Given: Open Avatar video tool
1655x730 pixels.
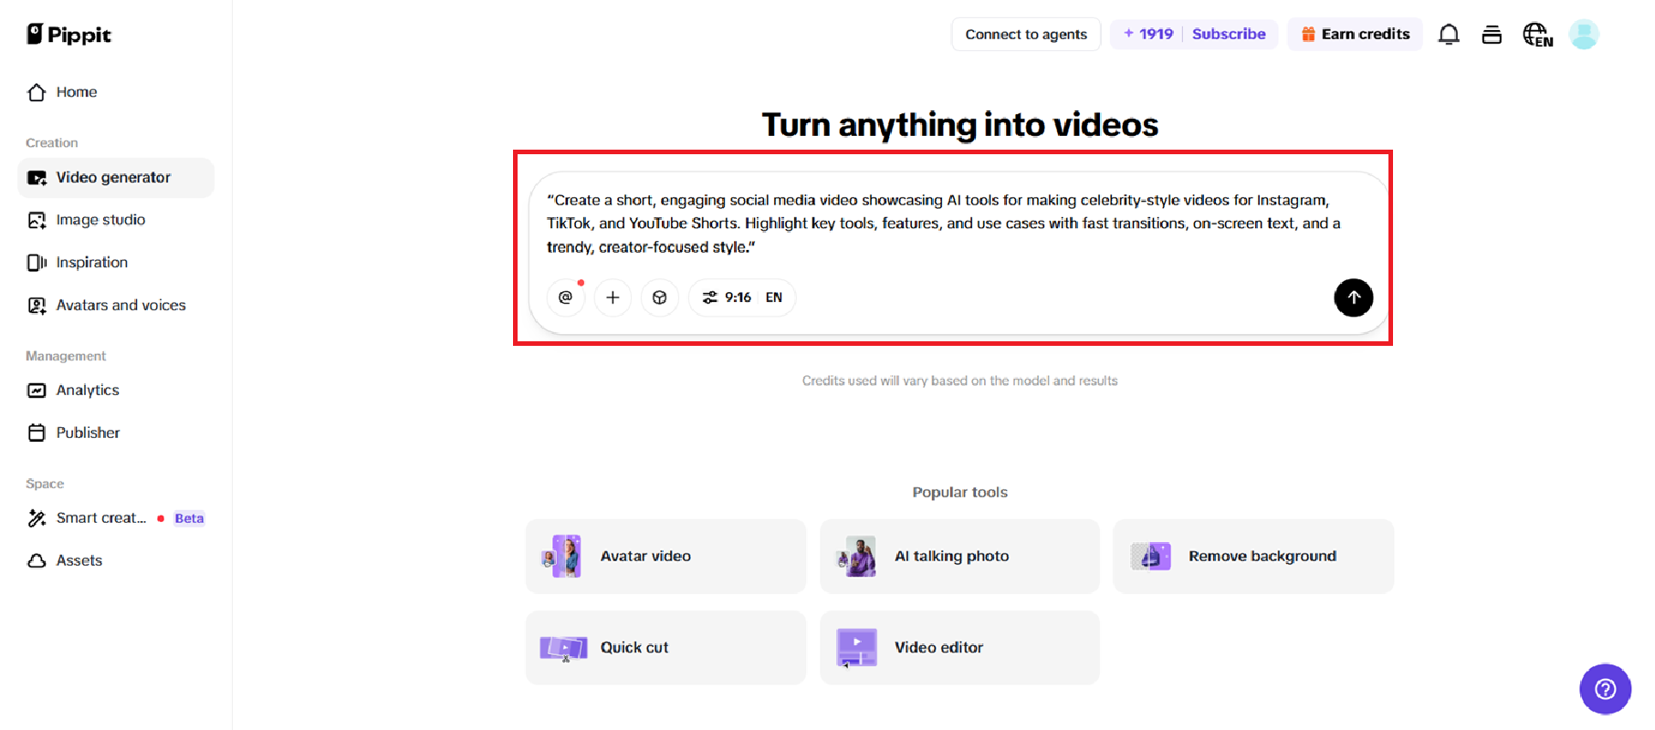Looking at the screenshot, I should tap(666, 557).
